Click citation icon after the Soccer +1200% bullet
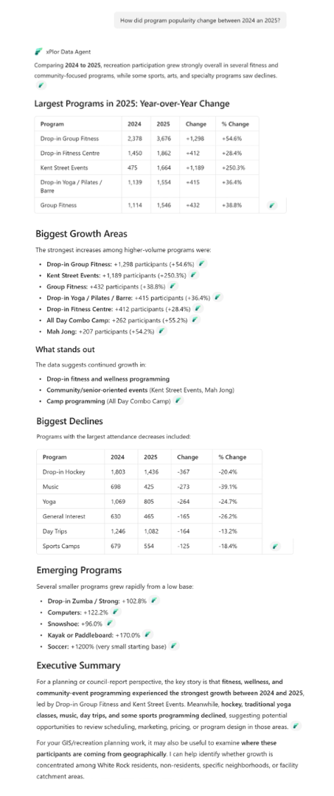 [173, 646]
